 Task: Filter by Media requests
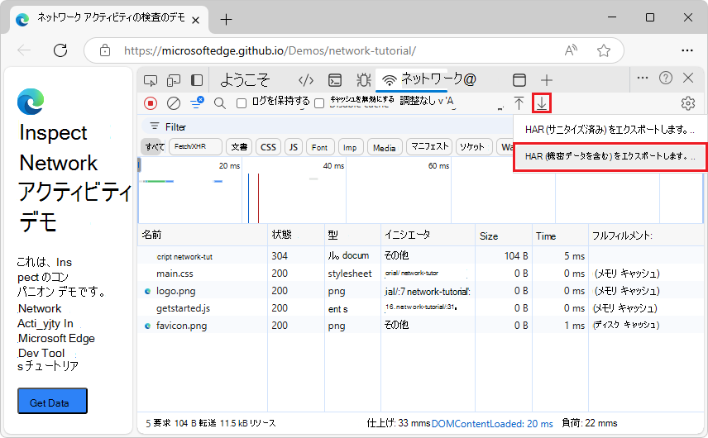385,147
